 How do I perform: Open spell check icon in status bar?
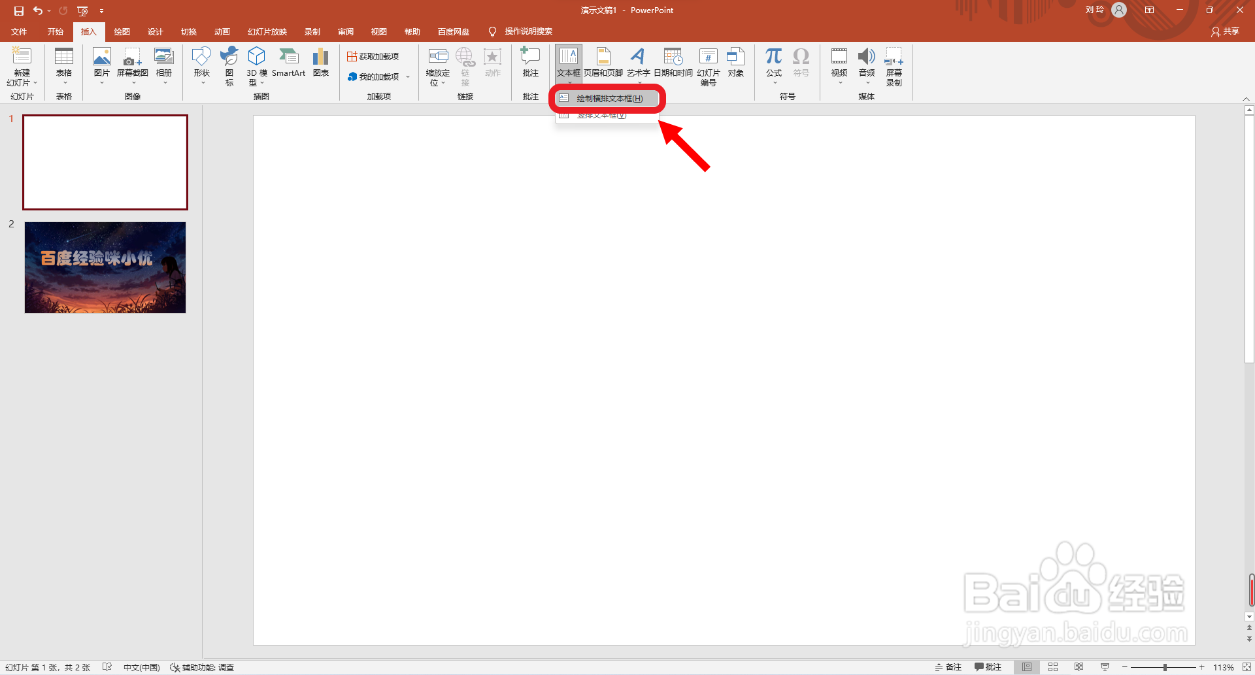[x=107, y=667]
